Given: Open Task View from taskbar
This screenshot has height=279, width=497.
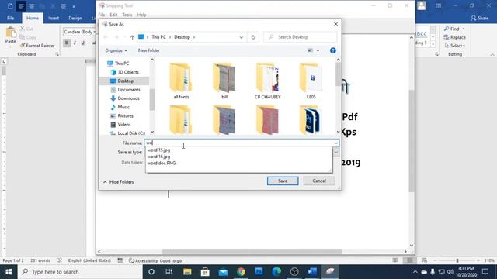Looking at the screenshot, I should point(169,272).
